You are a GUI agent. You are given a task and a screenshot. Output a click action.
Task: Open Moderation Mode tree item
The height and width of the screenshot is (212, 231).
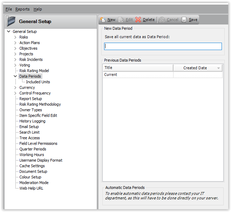34,183
